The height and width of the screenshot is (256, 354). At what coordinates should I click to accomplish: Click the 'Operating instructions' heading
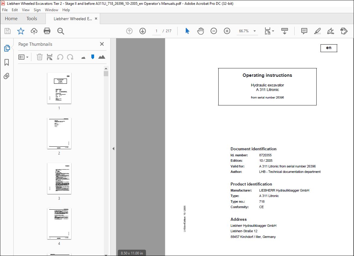[x=267, y=75]
